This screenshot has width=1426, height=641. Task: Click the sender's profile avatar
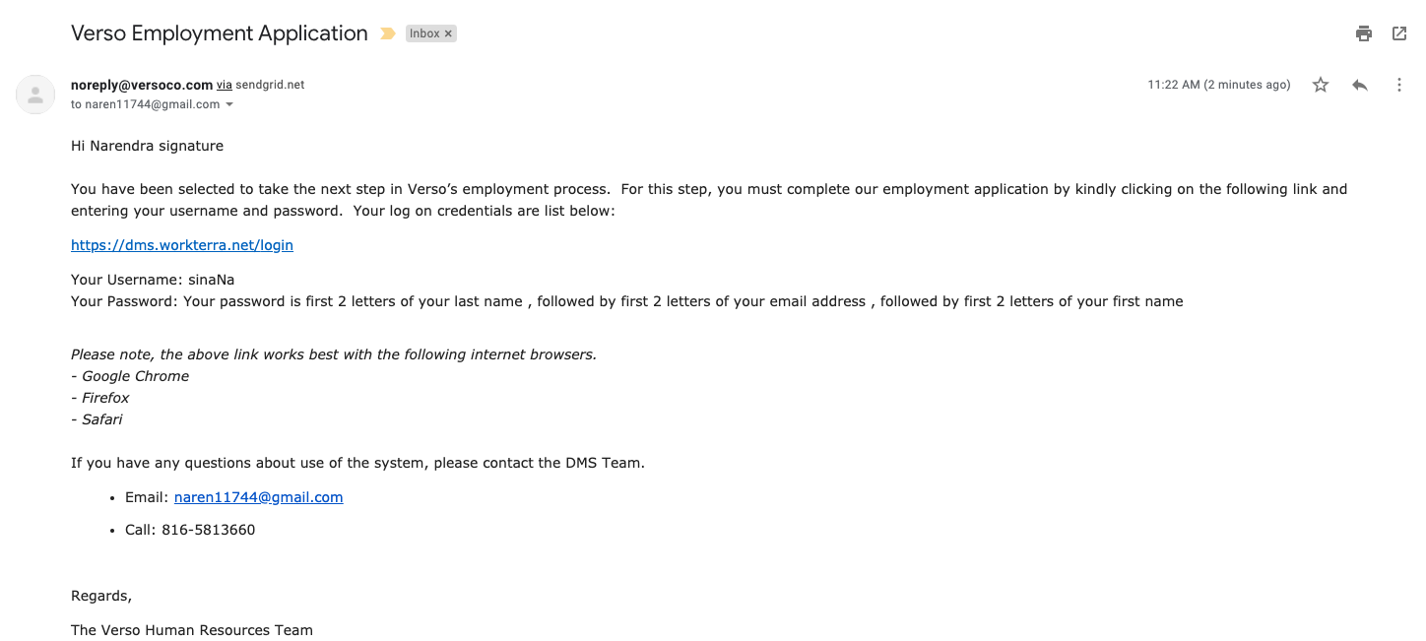35,95
